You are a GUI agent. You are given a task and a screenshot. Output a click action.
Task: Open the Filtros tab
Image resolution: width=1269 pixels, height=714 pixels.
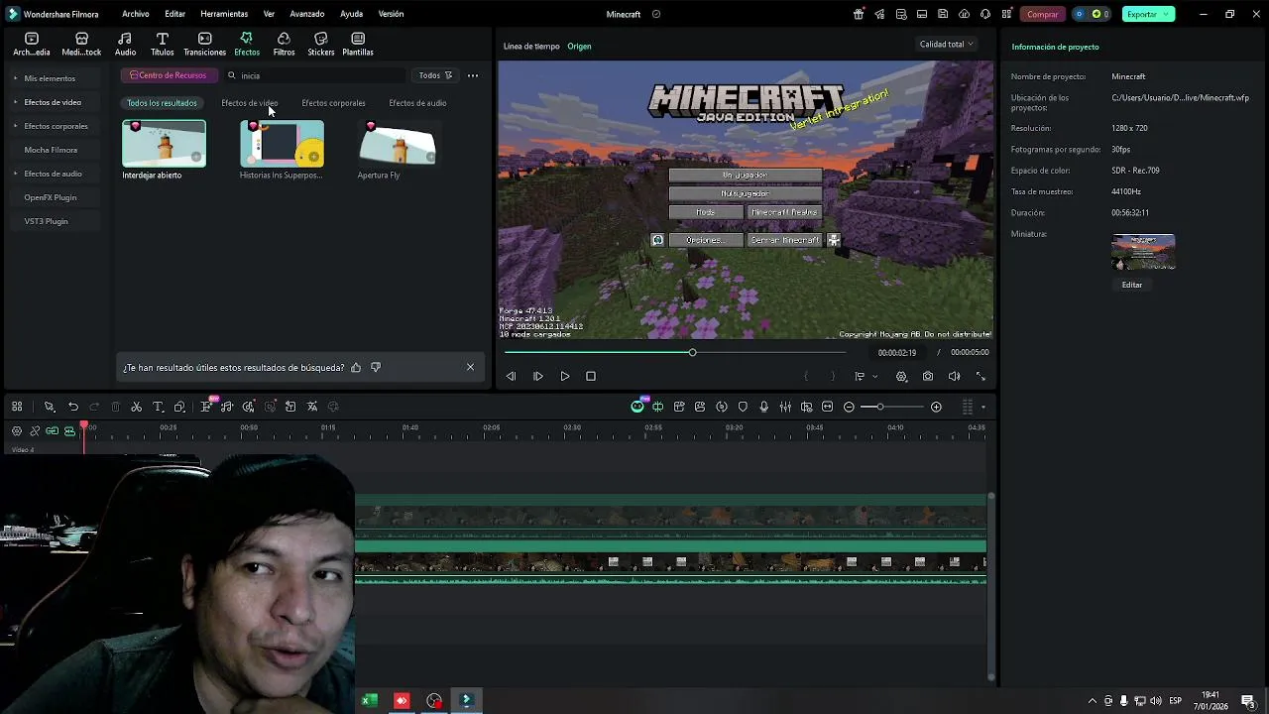click(x=284, y=44)
